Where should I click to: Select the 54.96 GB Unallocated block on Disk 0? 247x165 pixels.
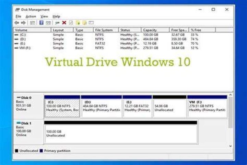[170, 107]
